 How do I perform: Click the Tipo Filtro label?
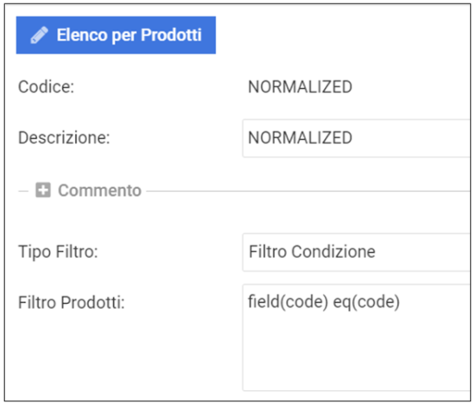[58, 252]
